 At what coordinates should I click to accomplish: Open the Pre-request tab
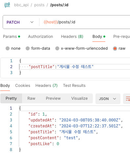click(x=121, y=37)
